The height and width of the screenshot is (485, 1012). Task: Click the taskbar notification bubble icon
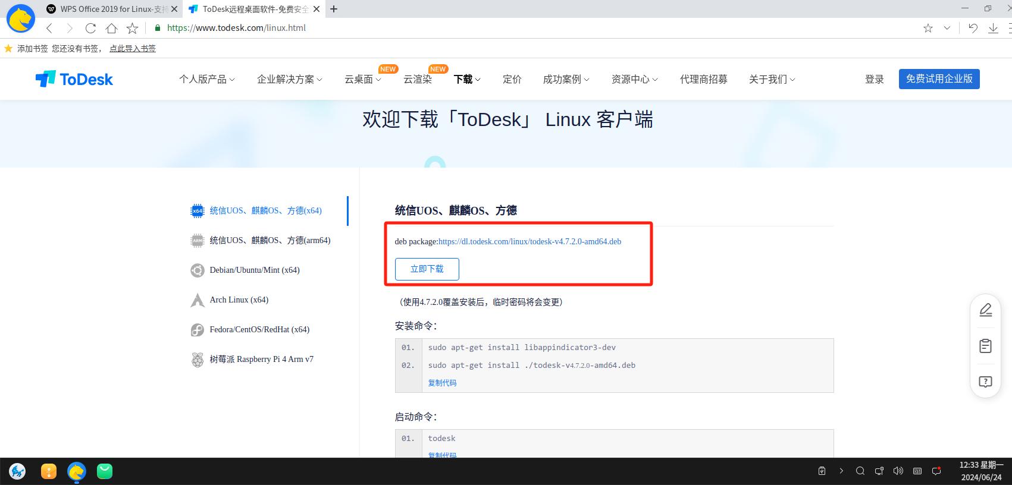936,471
